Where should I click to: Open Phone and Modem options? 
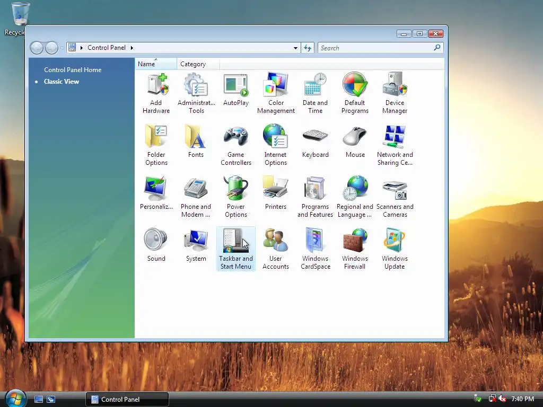(196, 197)
